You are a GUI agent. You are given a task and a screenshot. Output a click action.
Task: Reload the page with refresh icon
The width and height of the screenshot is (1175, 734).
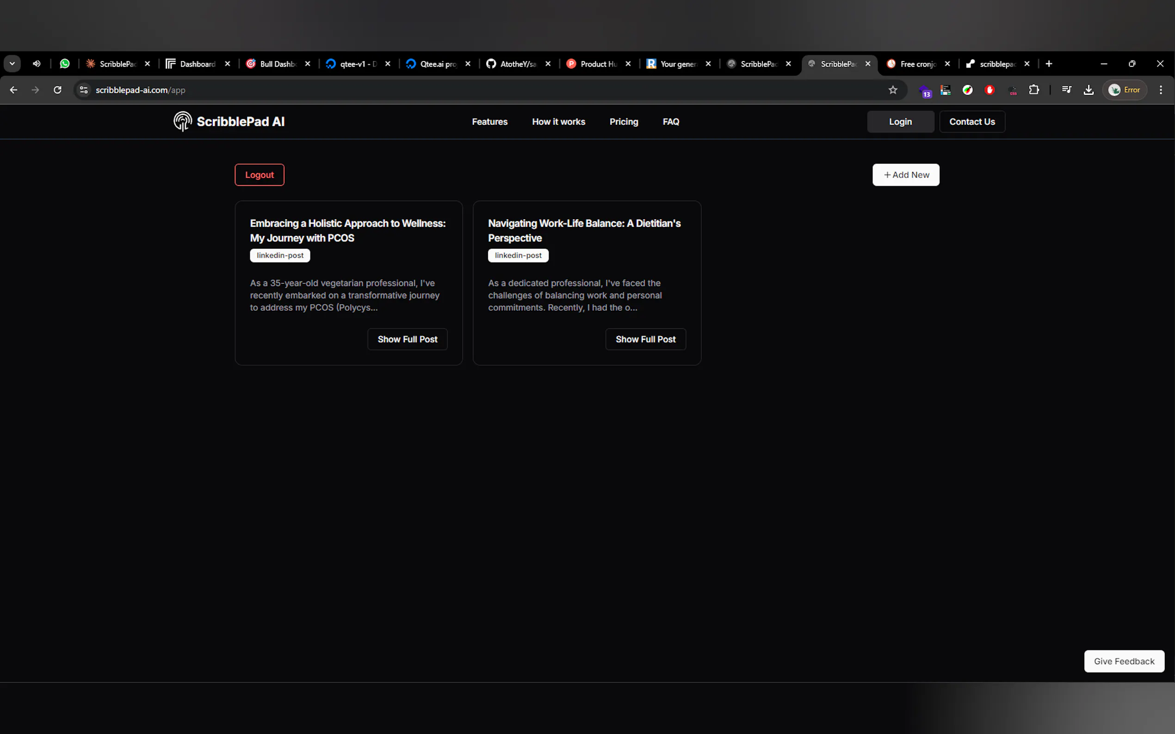57,90
